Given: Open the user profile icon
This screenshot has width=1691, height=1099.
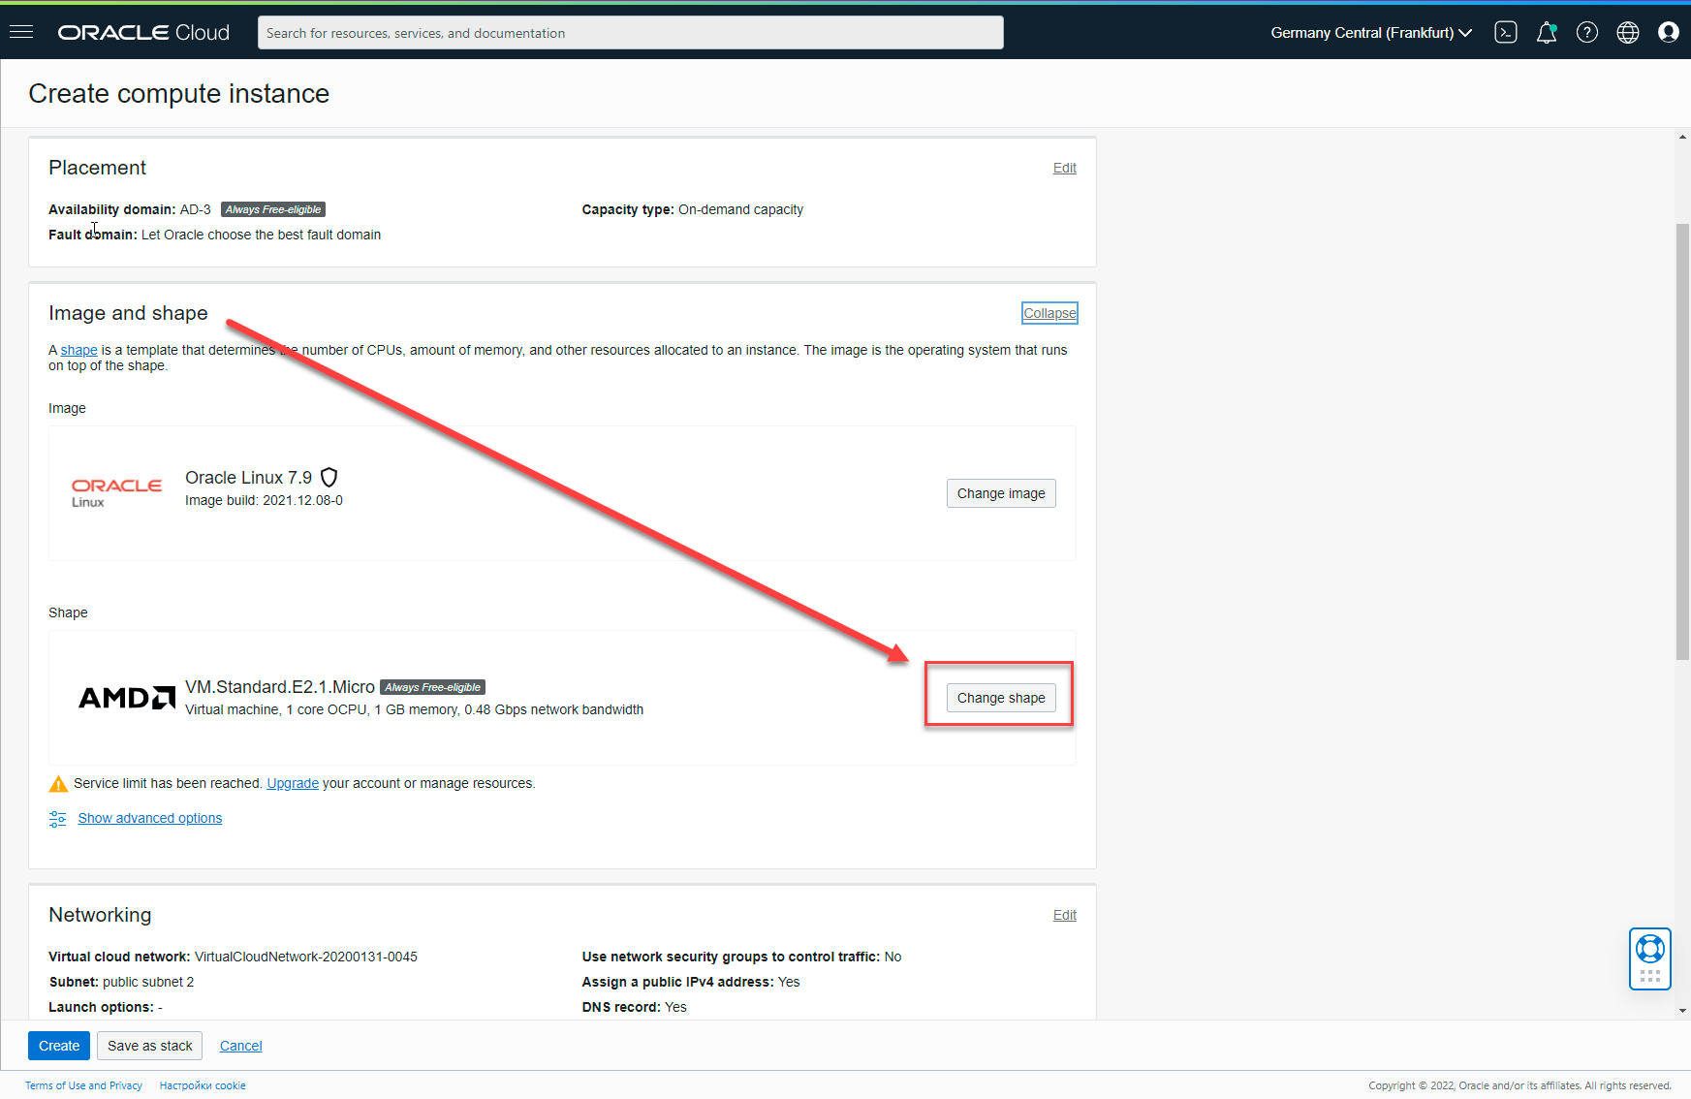Looking at the screenshot, I should click(x=1669, y=32).
